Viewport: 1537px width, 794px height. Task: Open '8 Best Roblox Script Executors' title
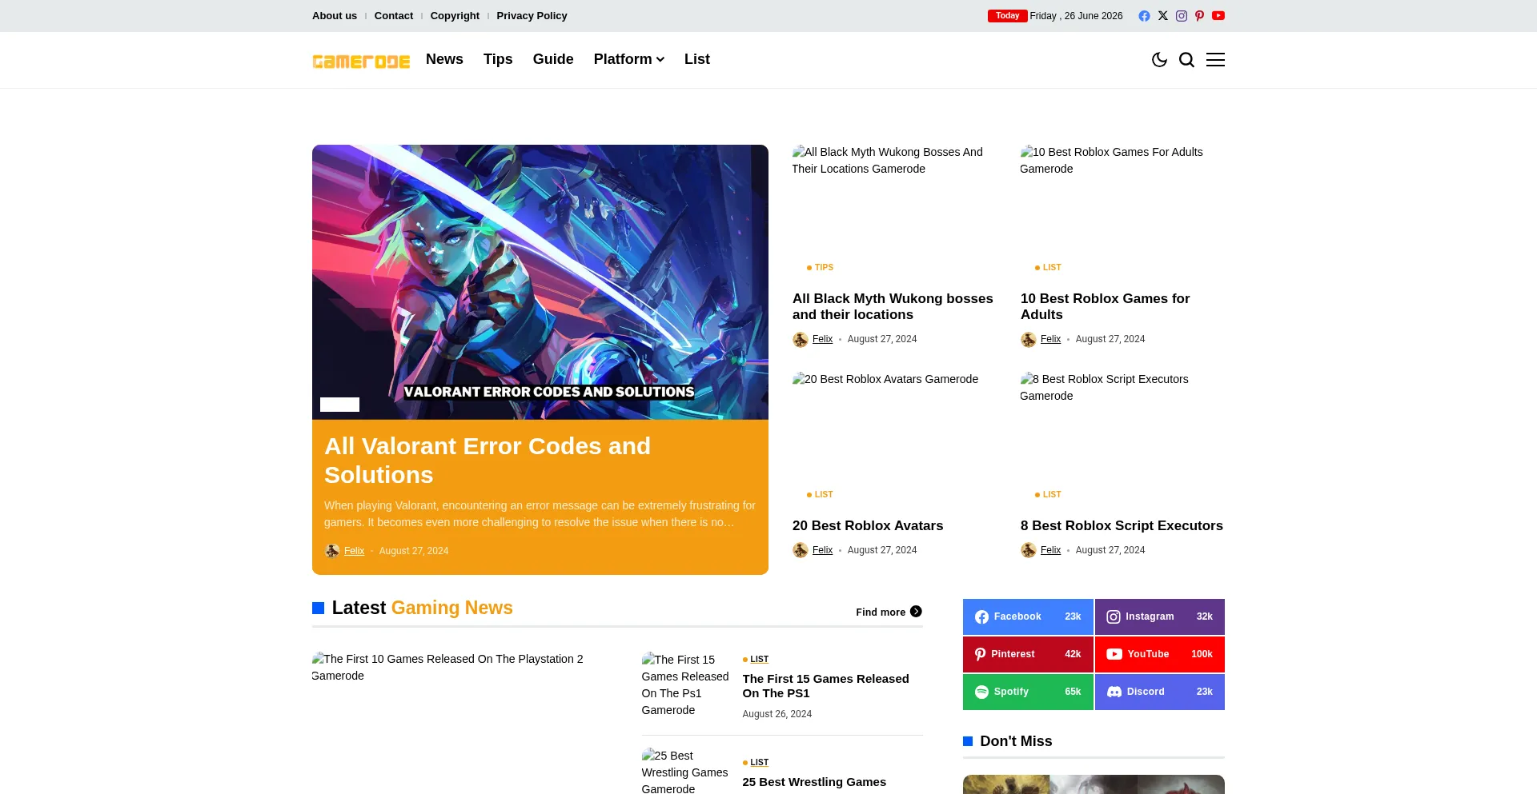pyautogui.click(x=1122, y=525)
